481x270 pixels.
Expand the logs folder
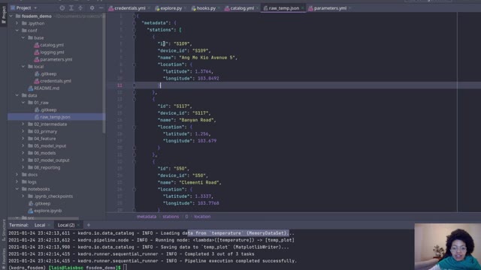click(17, 181)
